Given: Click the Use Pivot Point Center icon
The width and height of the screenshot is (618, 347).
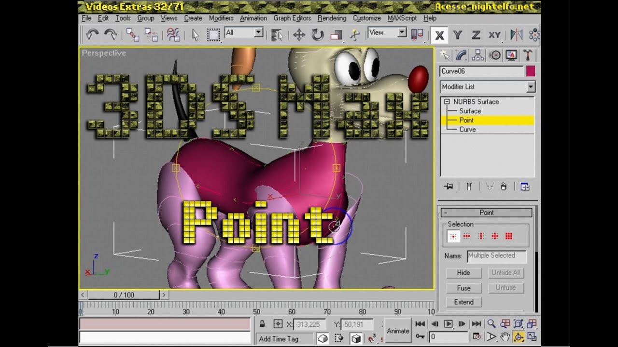Looking at the screenshot, I should coord(417,34).
